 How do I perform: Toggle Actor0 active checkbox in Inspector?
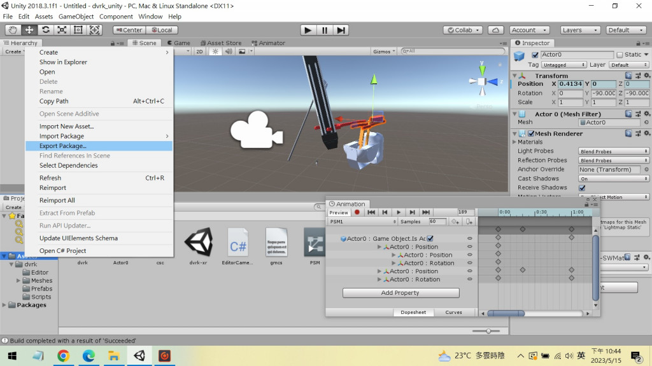point(535,55)
